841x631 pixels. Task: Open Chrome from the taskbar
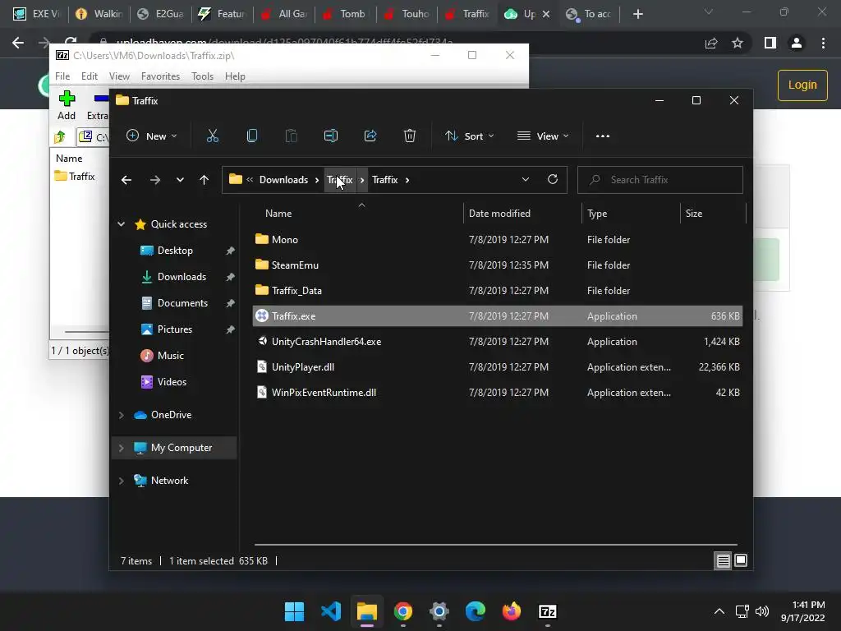[x=402, y=611]
